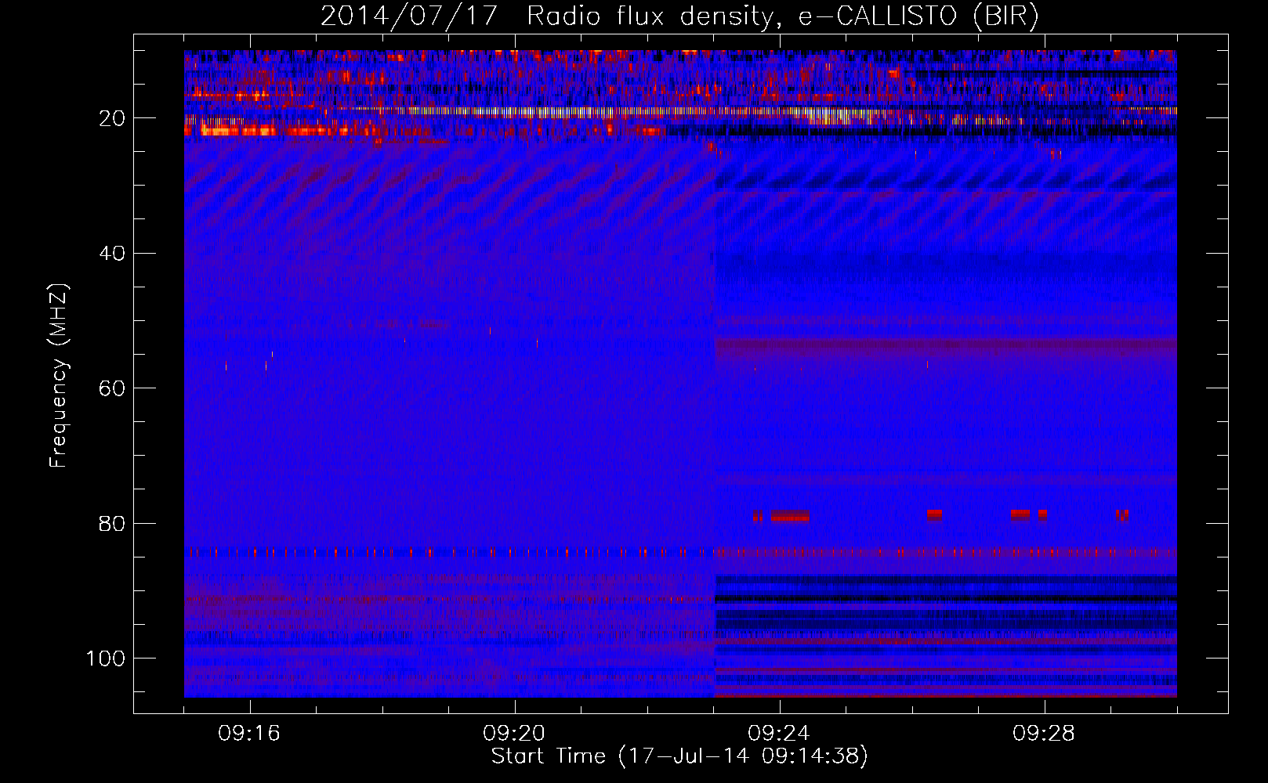Click the plot title '2014/07/17 Radio flux density'
The image size is (1268, 783).
click(x=546, y=16)
